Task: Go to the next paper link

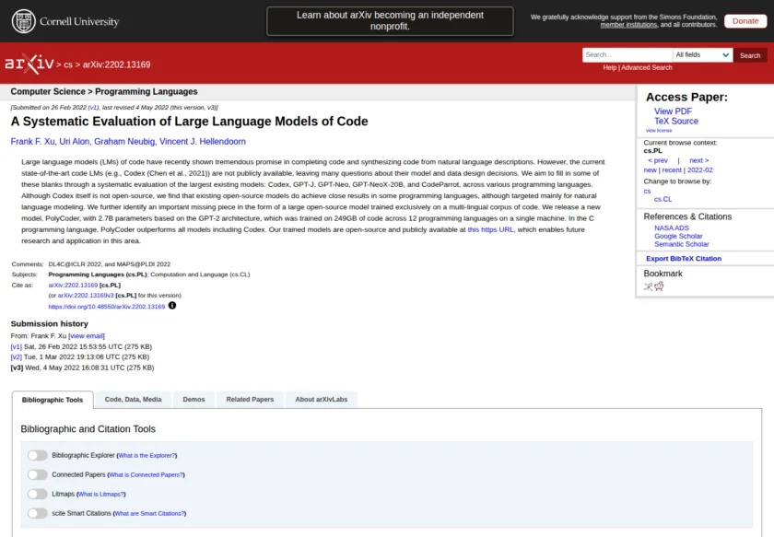Action: [x=698, y=160]
